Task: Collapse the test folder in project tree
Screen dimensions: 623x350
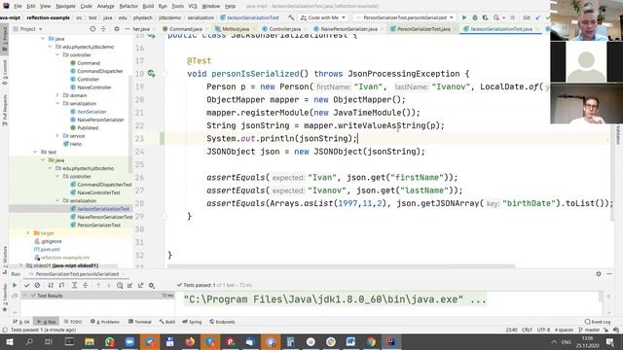Action: [35, 152]
